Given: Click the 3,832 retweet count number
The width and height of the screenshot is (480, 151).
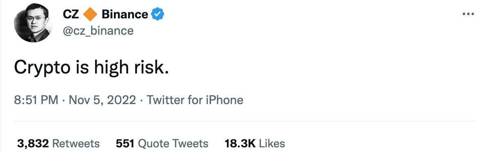Looking at the screenshot, I should [x=33, y=143].
